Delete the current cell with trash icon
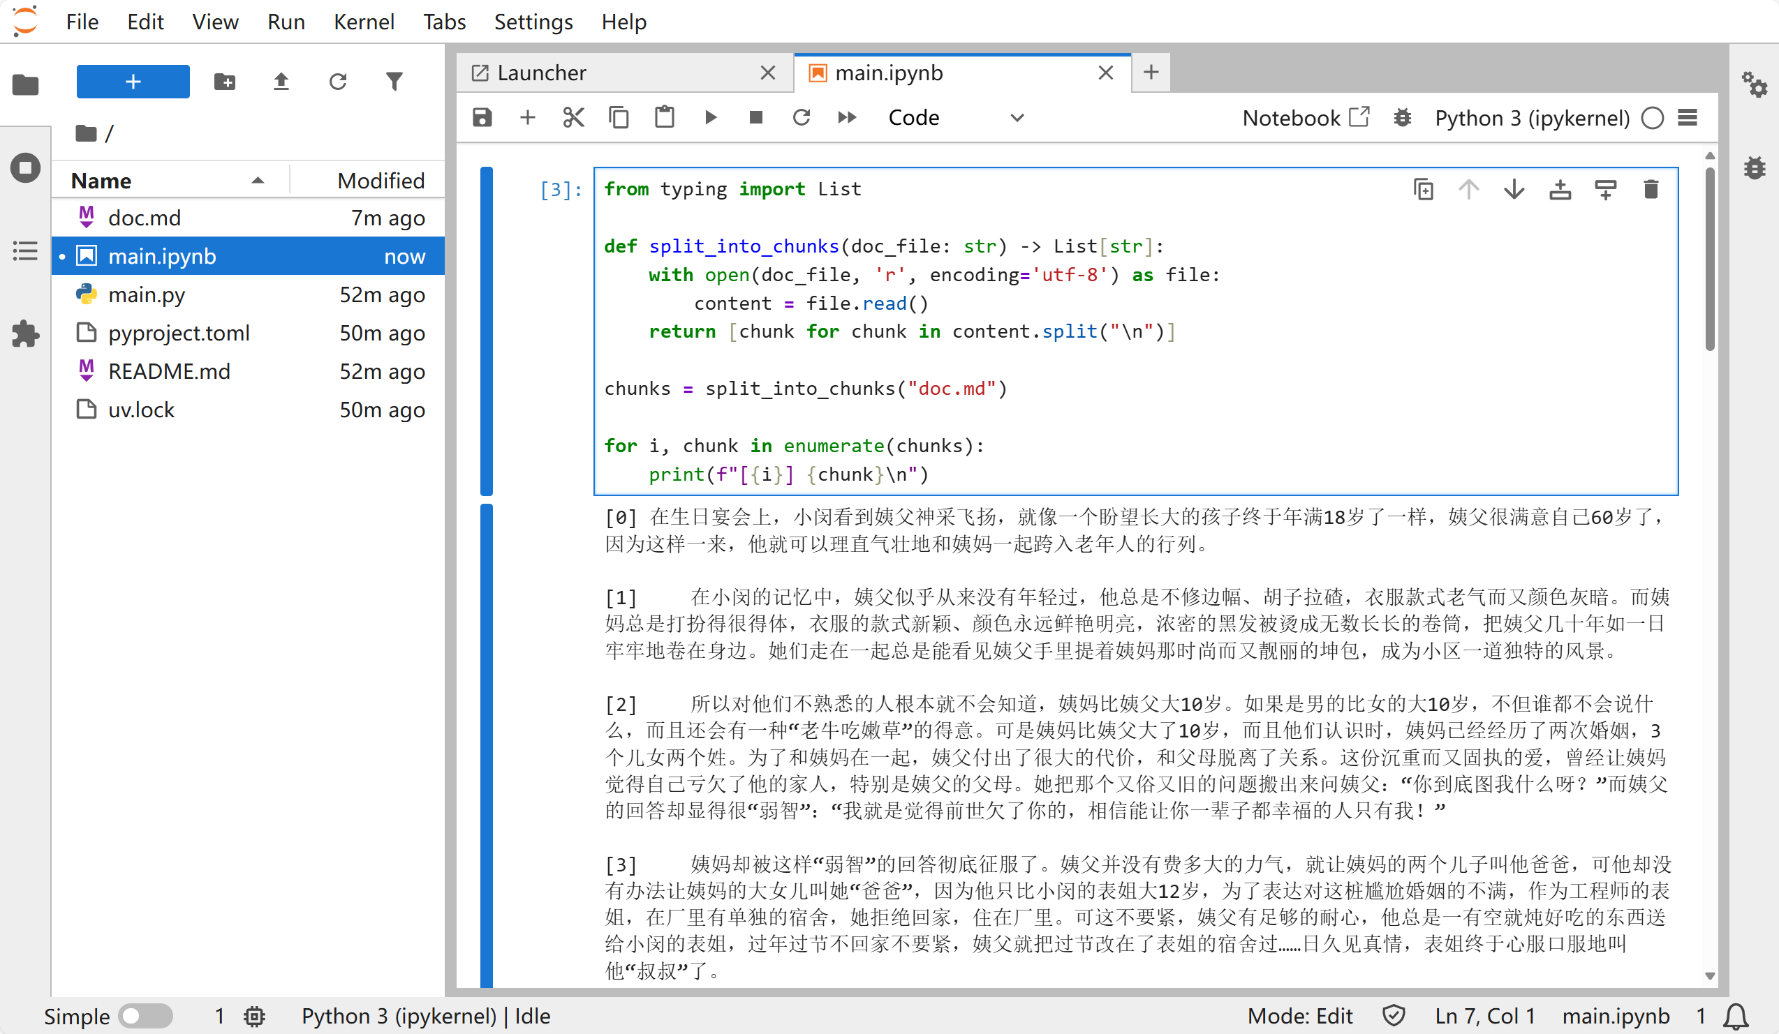Viewport: 1779px width, 1034px height. pyautogui.click(x=1651, y=189)
